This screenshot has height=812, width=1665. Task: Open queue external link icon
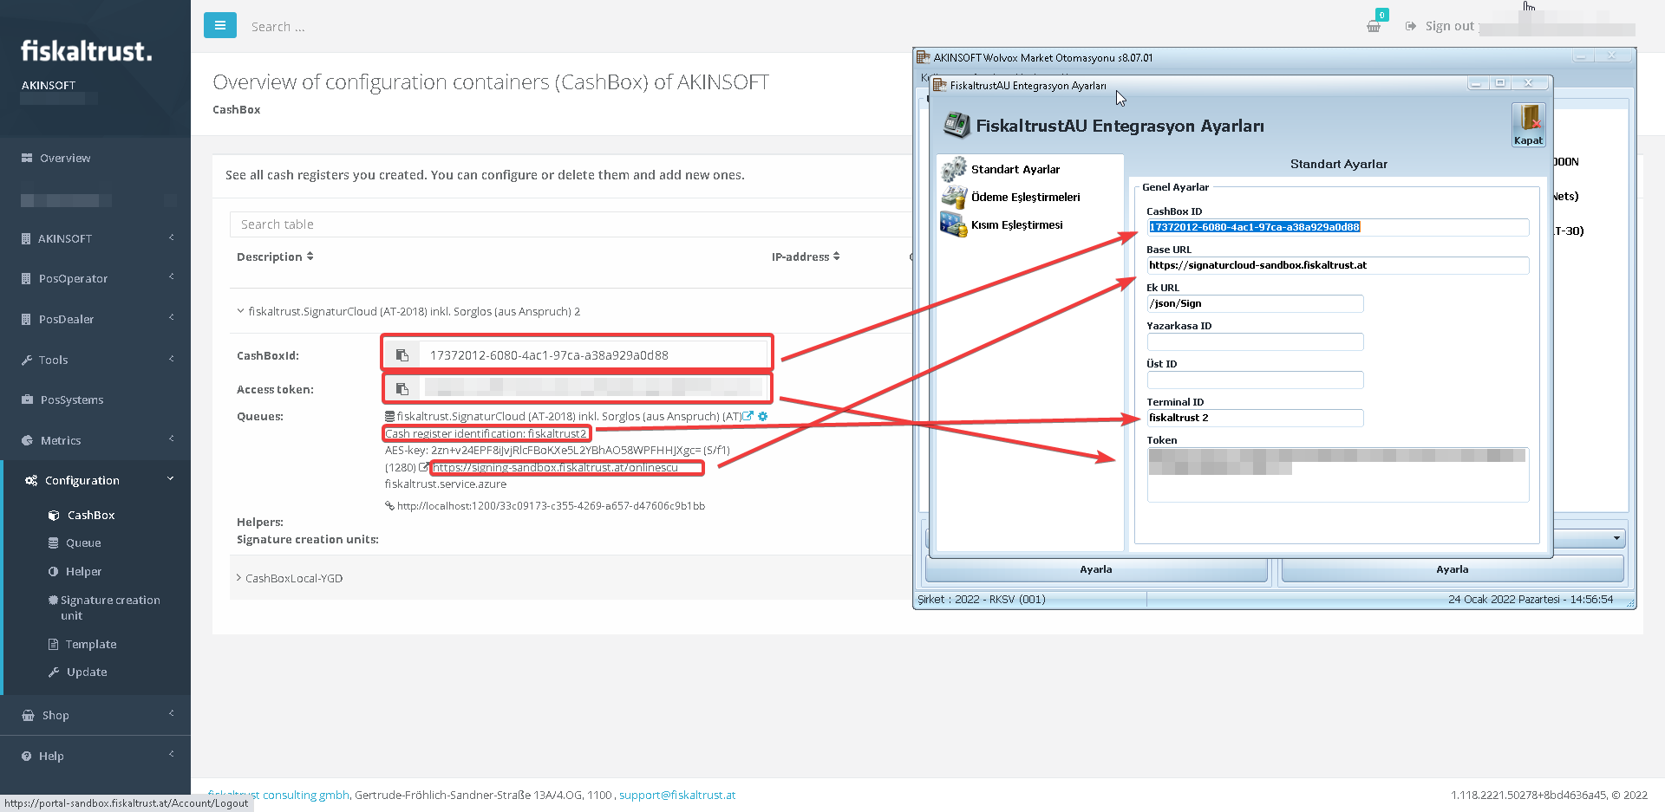(748, 416)
